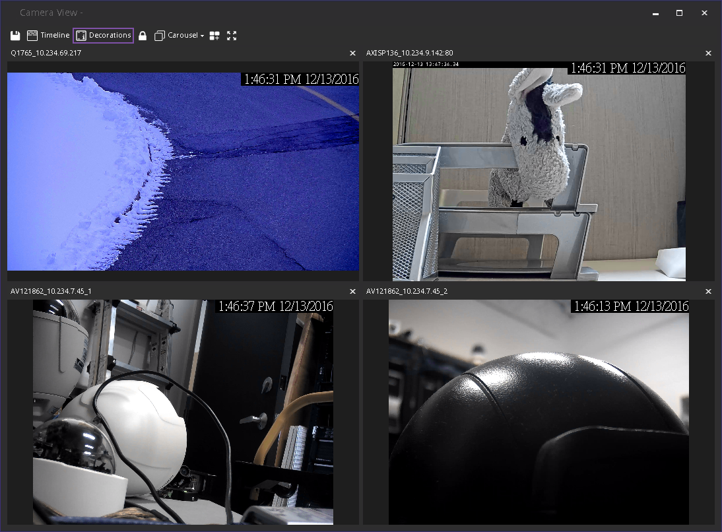The image size is (722, 532).
Task: Click the lock view padlock icon
Action: 143,36
